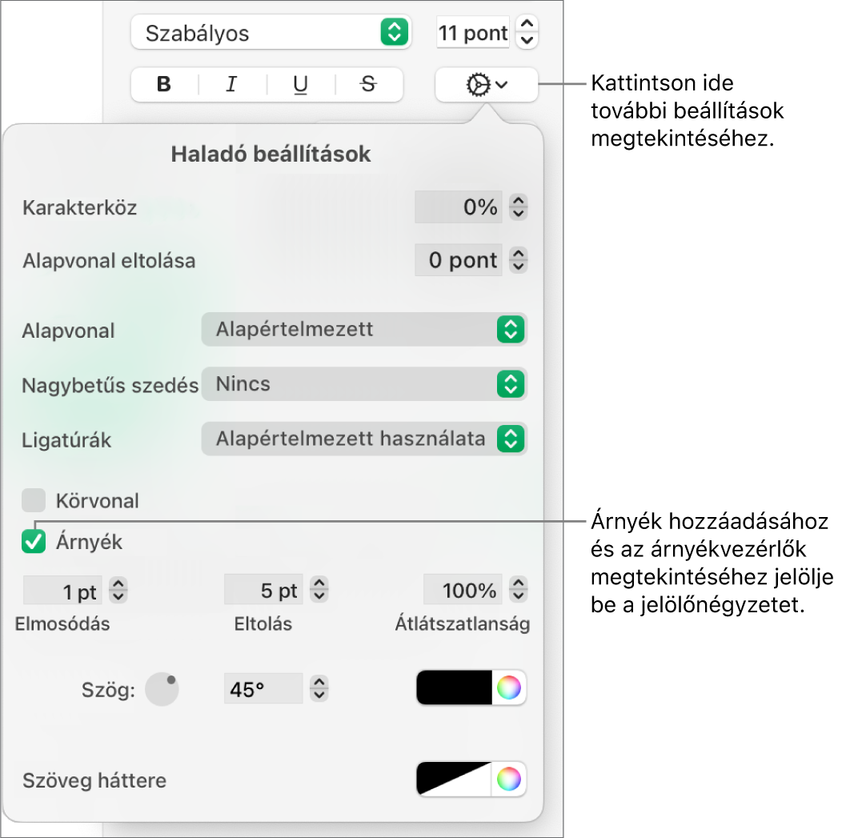Click the Szög angle dial control
846x838 pixels.
(162, 688)
